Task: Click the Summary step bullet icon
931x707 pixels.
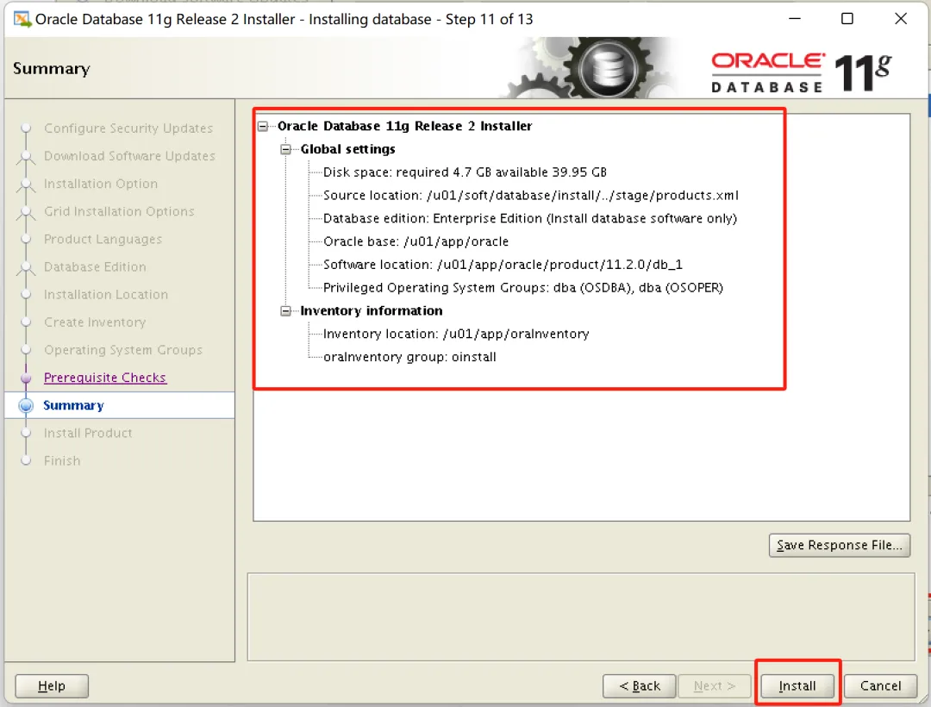Action: [26, 405]
